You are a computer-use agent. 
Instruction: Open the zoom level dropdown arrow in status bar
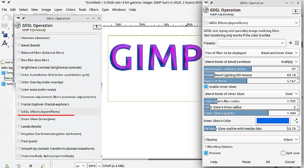point(99,165)
